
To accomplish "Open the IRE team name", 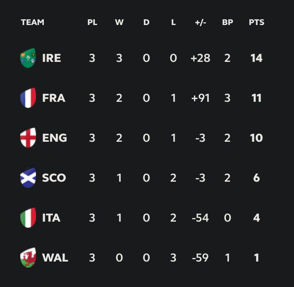I will point(52,58).
